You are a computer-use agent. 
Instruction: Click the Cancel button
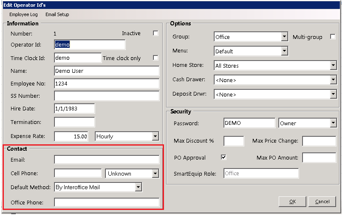pos(322,201)
